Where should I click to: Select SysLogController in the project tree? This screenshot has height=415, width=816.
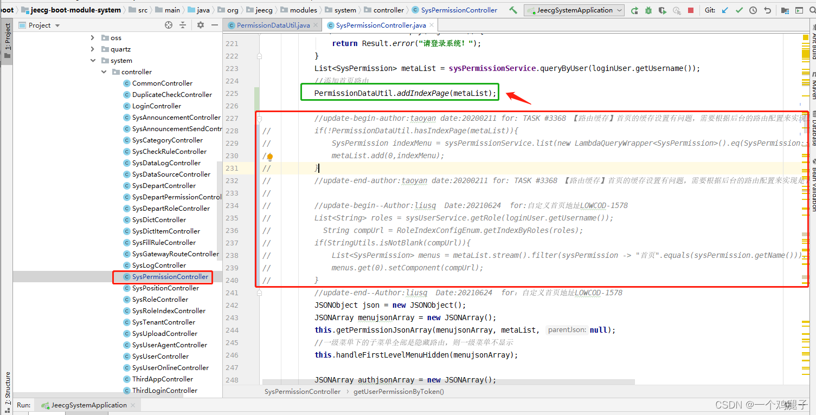[x=159, y=265]
